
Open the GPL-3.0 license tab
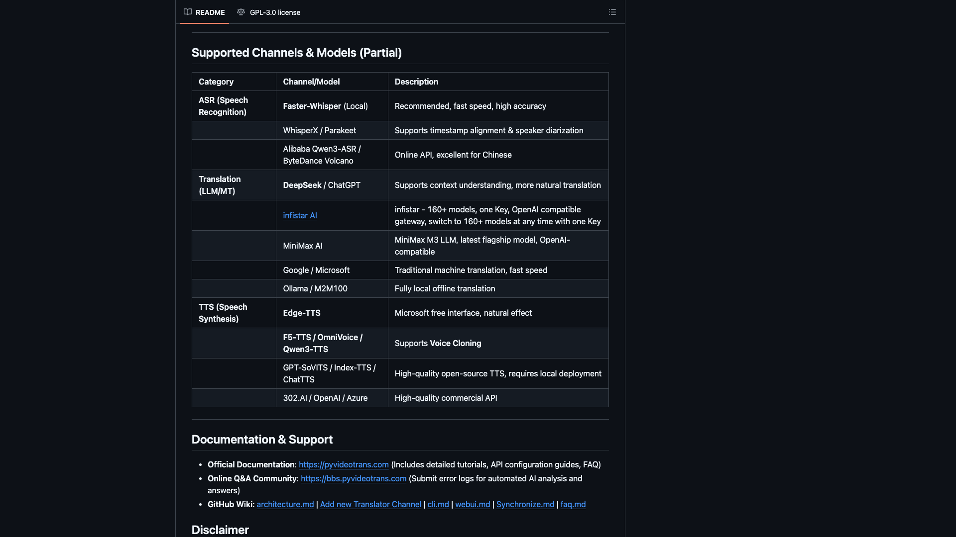pyautogui.click(x=269, y=12)
